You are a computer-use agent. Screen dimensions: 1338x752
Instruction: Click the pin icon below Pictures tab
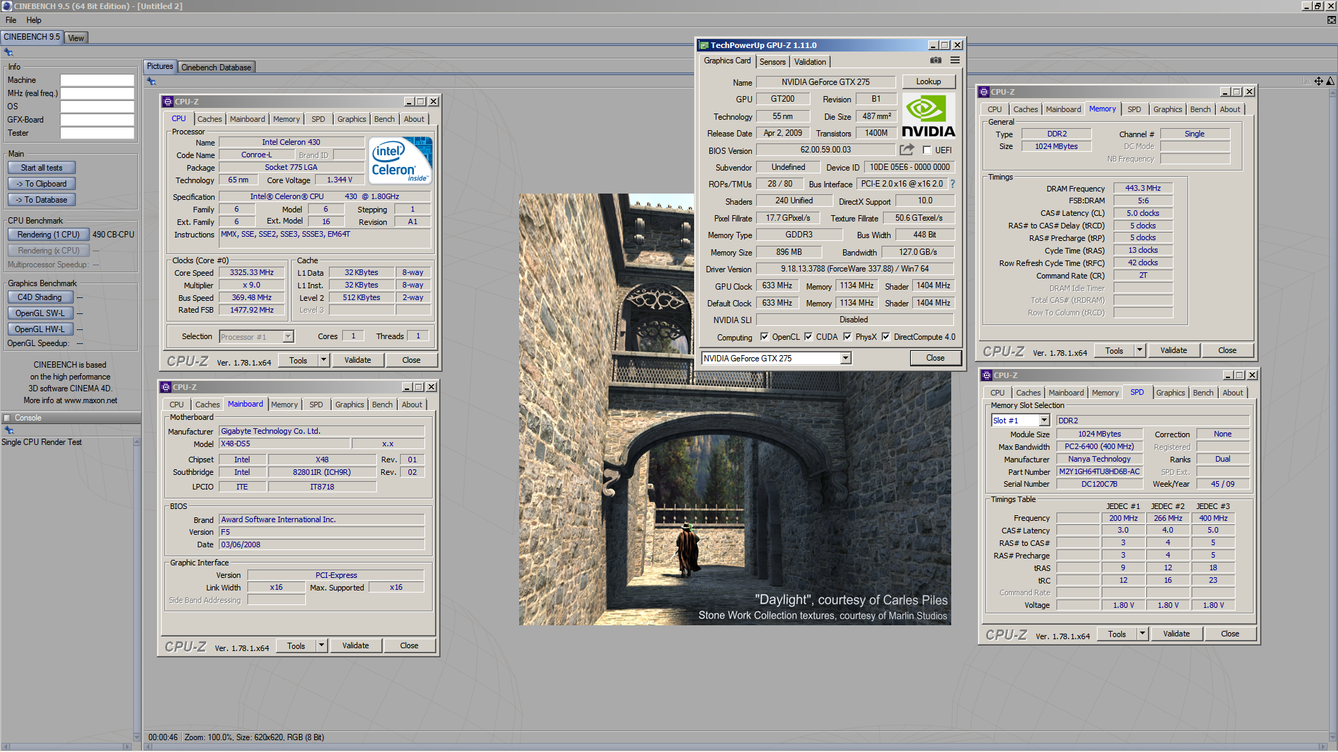coord(151,81)
